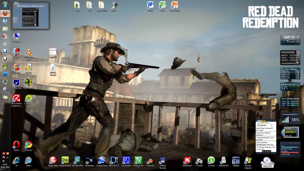
Task: Select the Avira AntiVir Control Center shortcut
Action: [16, 101]
